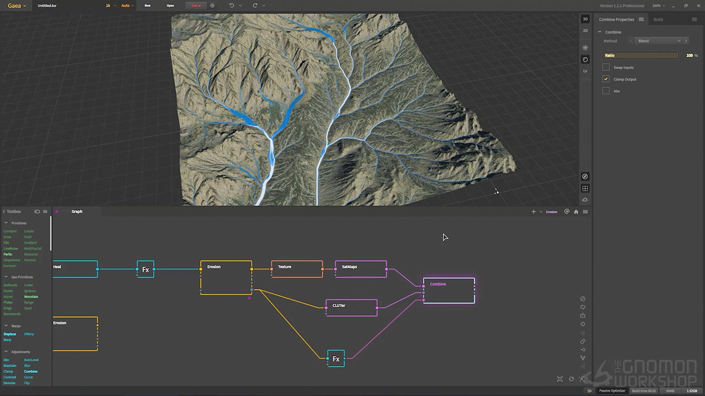
Task: Open the 1k resolution dropdown
Action: pos(110,5)
